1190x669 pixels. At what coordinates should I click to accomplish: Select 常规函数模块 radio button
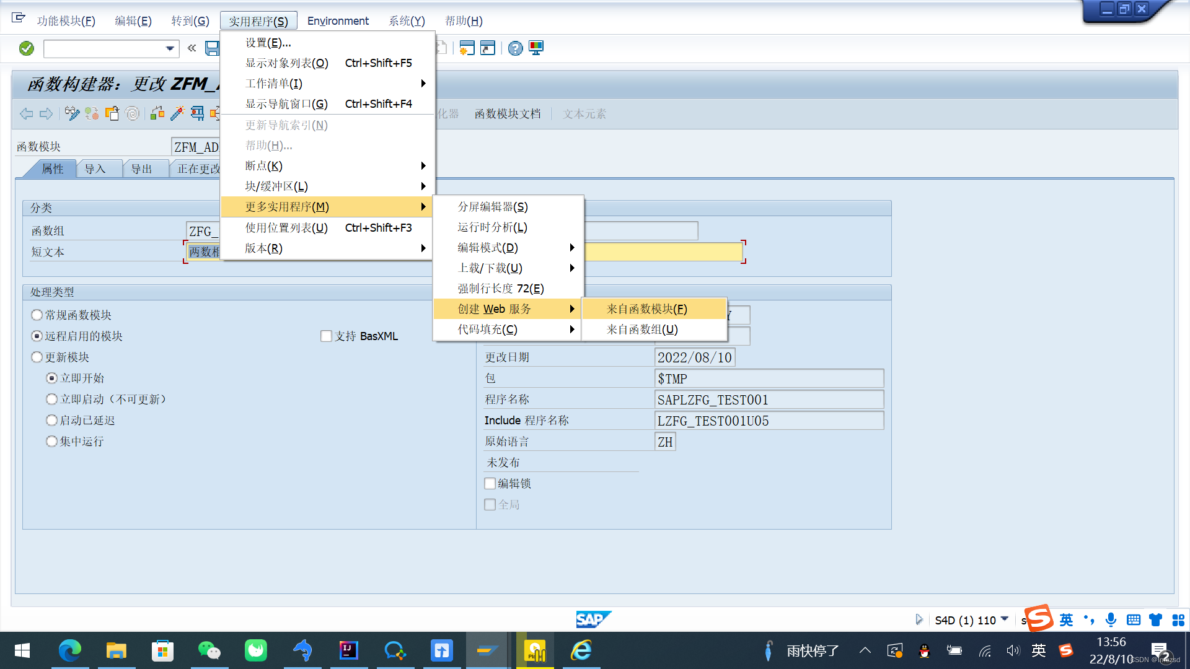(x=37, y=315)
